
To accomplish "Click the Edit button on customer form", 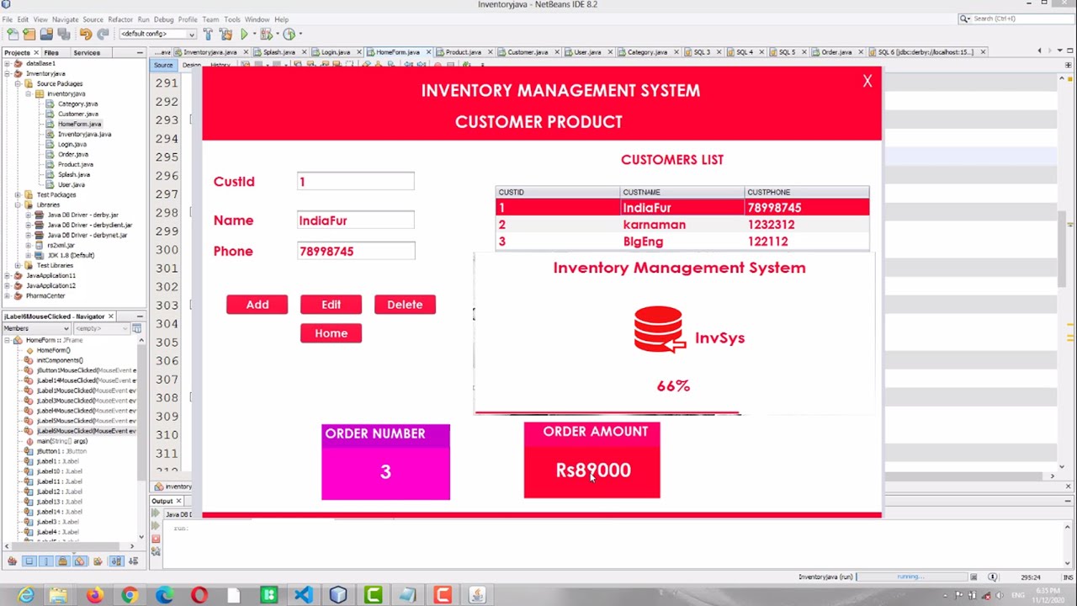I will 331,305.
